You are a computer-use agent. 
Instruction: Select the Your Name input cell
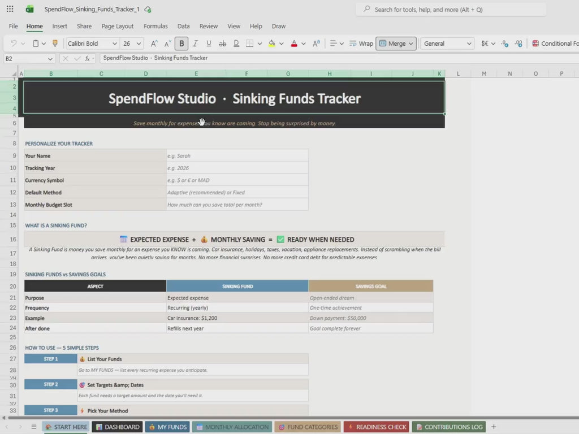237,156
